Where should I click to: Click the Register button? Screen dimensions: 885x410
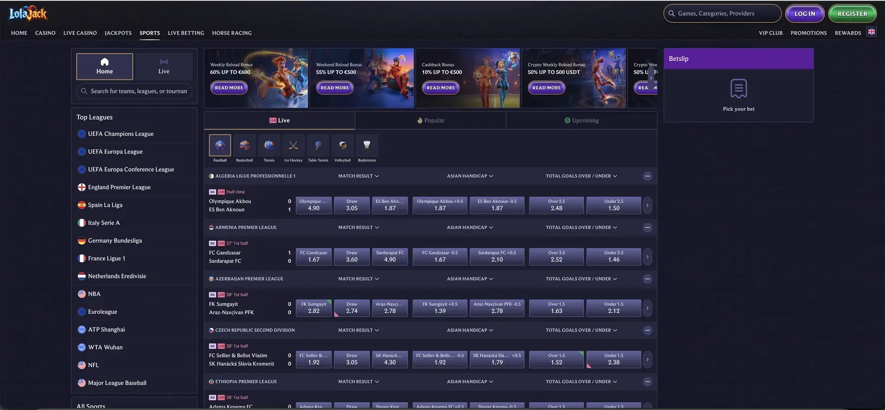(x=852, y=14)
